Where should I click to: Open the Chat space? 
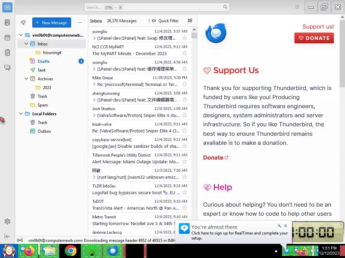(x=7, y=68)
